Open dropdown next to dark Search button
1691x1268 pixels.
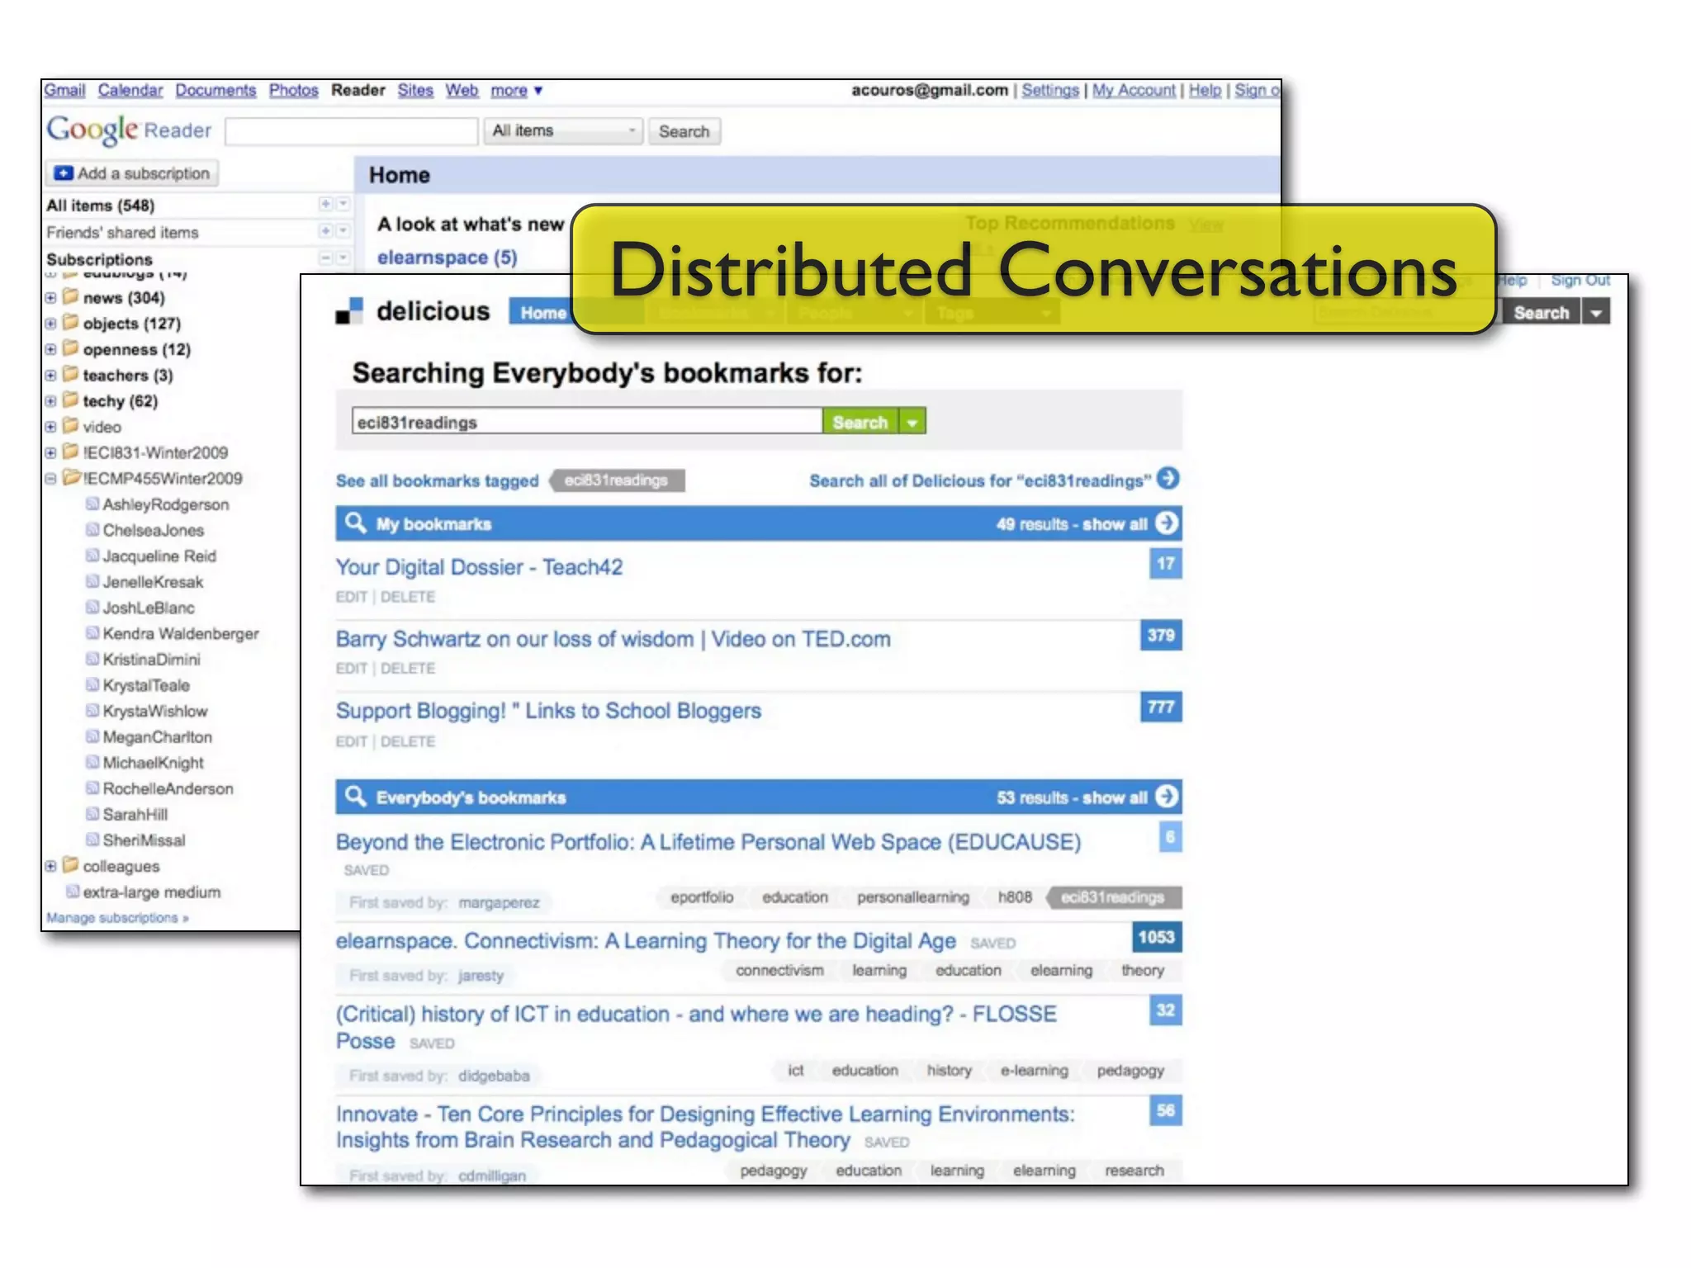point(1596,313)
